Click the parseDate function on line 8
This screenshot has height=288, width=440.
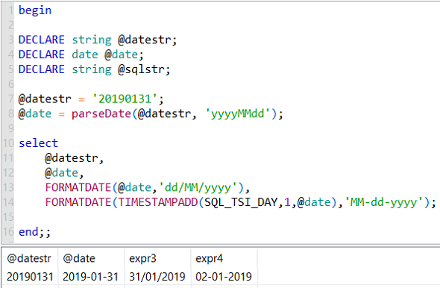tap(101, 113)
